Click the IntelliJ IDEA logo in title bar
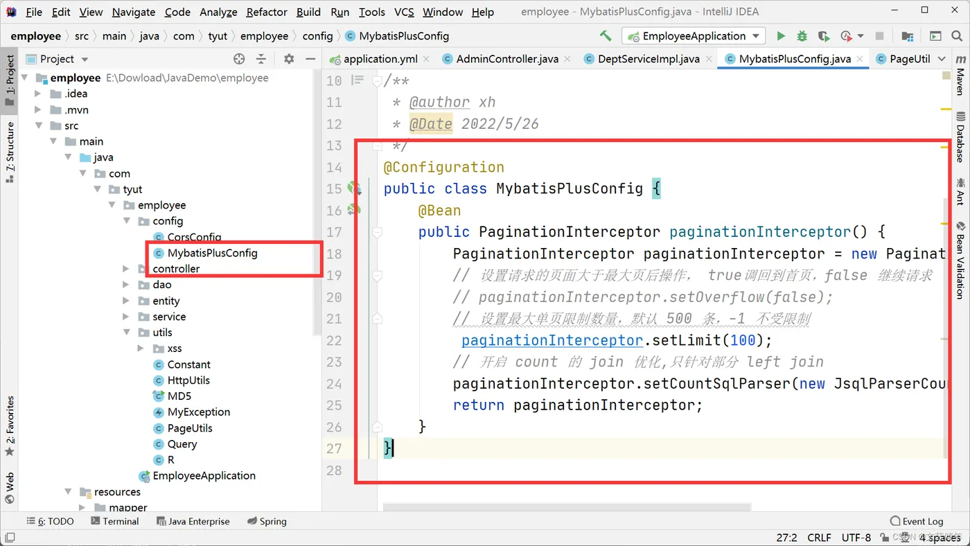Image resolution: width=970 pixels, height=546 pixels. pos(11,12)
